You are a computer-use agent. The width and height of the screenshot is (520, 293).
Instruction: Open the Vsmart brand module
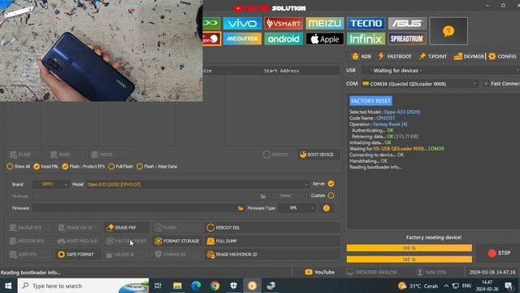(x=284, y=24)
